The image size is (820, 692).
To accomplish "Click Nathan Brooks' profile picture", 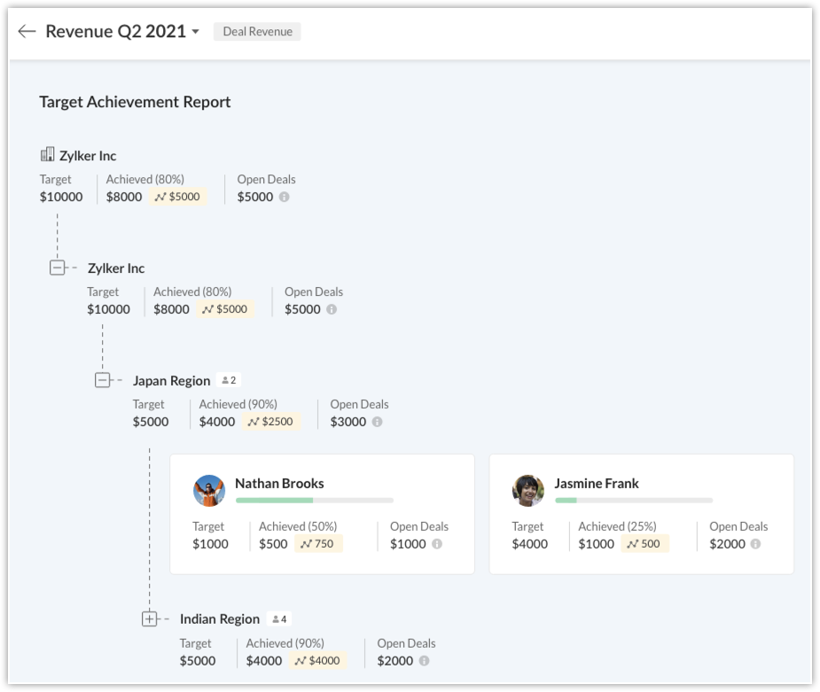I will tap(209, 490).
